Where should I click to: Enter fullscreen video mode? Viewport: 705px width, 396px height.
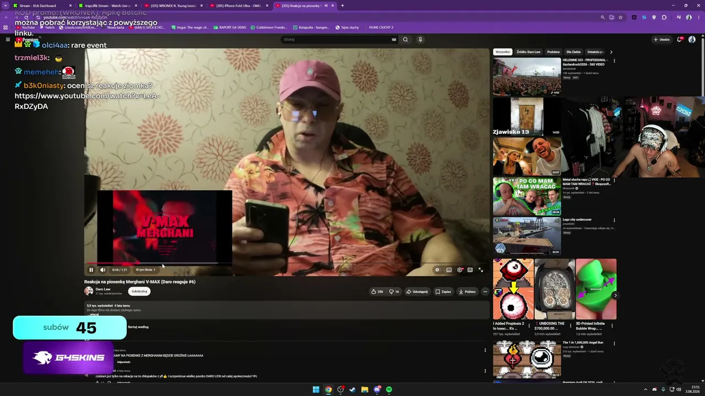tap(480, 270)
